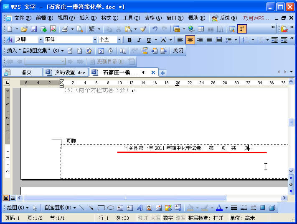Screen dimensions: 297x224
Task: Click the font color A swatch
Action: tap(219, 208)
